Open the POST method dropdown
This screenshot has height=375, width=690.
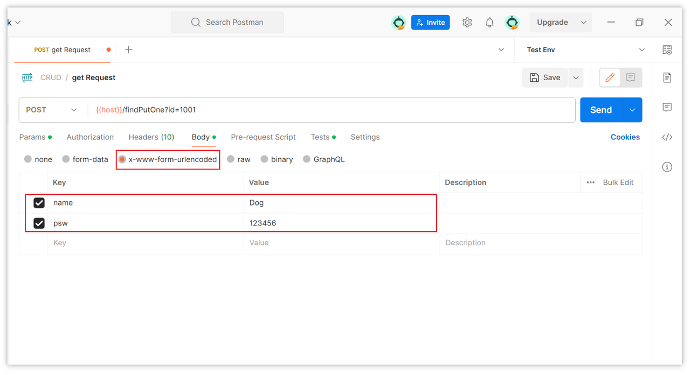tap(52, 110)
